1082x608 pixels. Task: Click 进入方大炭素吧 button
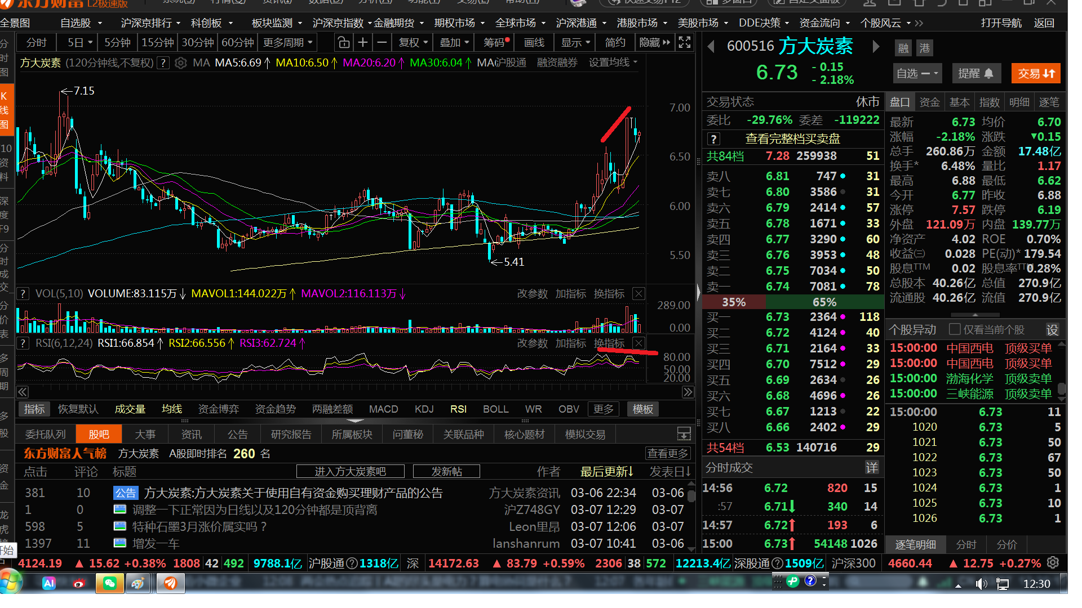pos(350,471)
